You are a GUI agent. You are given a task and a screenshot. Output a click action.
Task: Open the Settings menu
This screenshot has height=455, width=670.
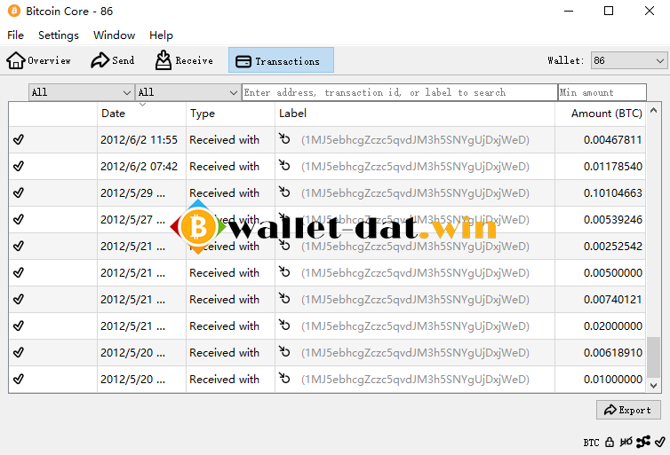click(x=59, y=35)
